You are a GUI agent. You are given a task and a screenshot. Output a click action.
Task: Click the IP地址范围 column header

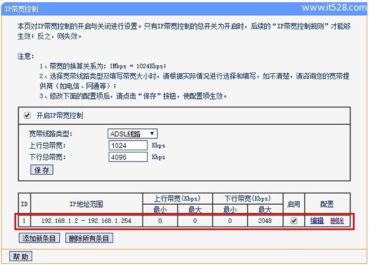[x=86, y=204]
